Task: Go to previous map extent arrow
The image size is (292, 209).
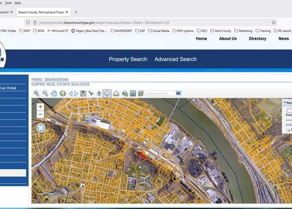Action: (x=70, y=94)
